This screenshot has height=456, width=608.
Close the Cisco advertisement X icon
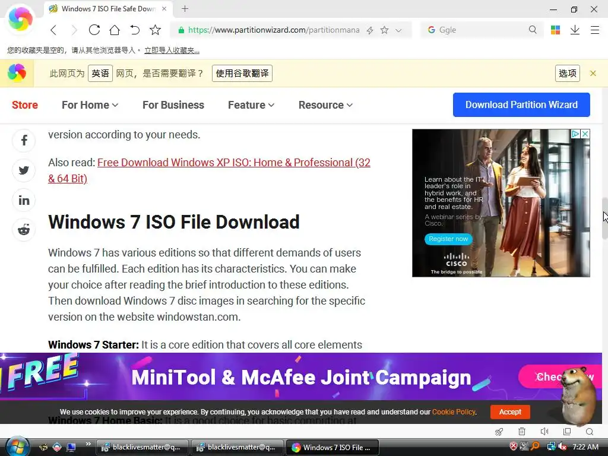click(585, 134)
